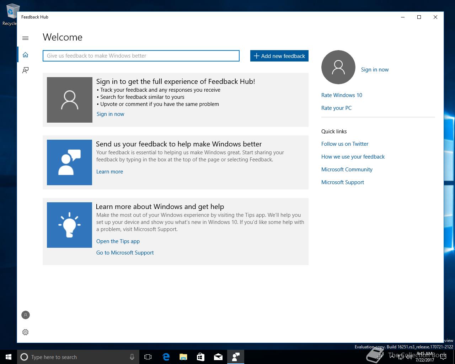Click Sign in now beside the avatar

coord(375,70)
